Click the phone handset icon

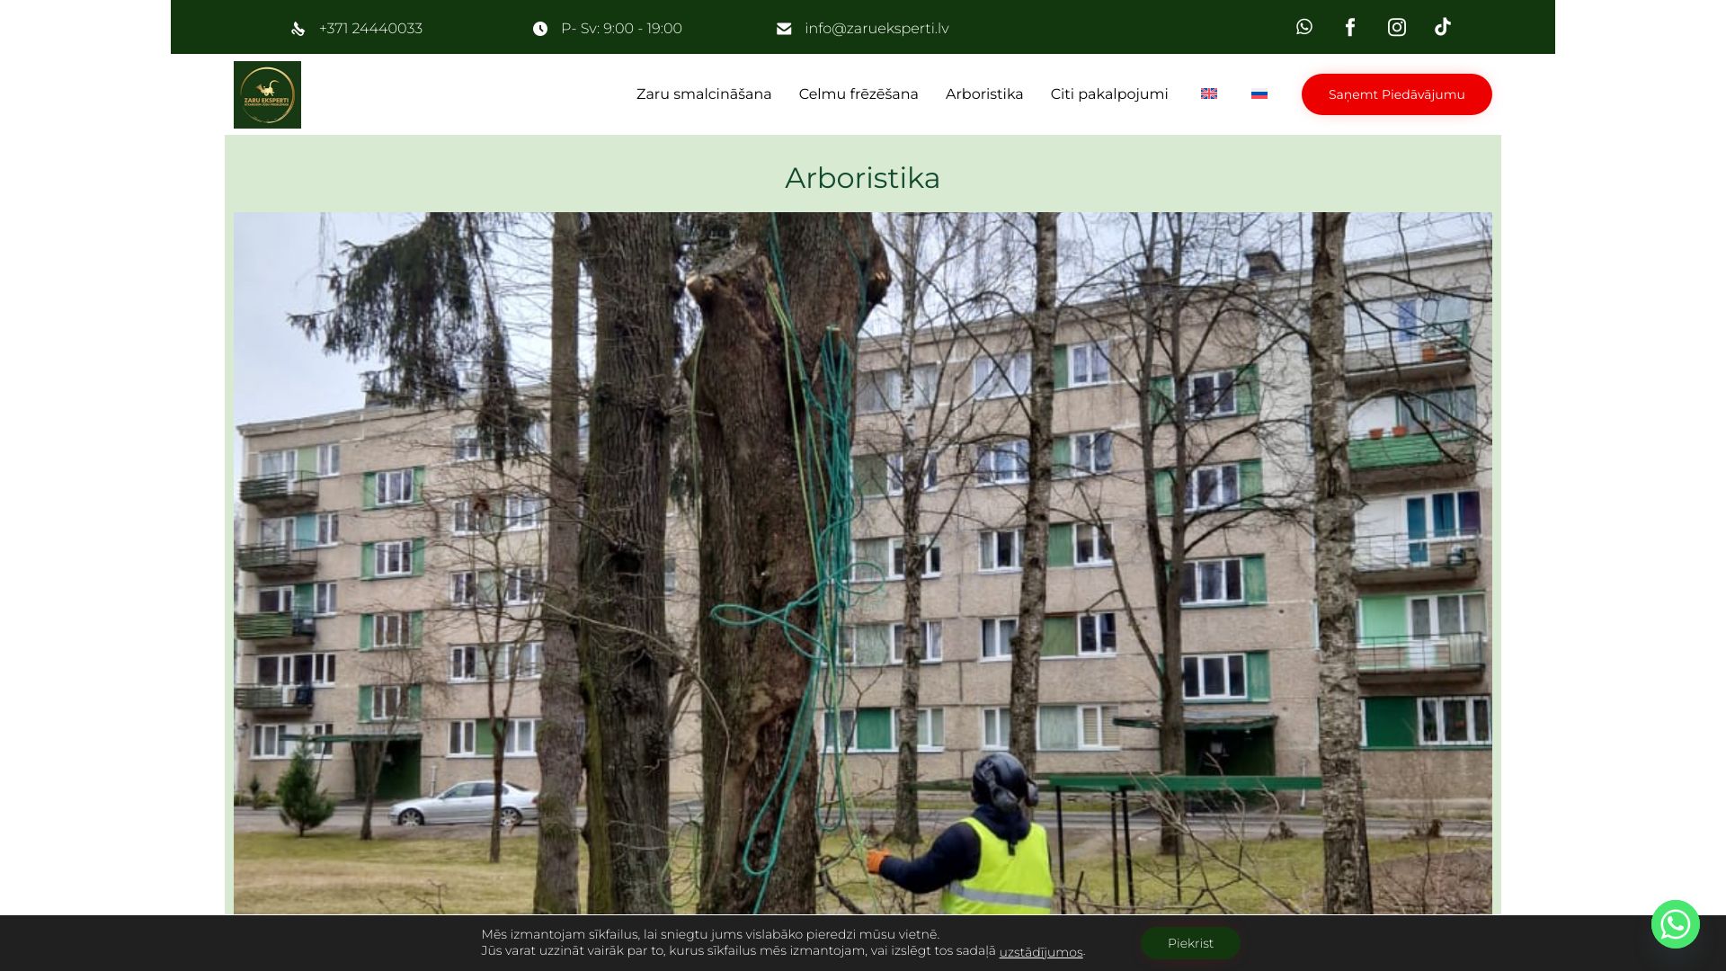coord(298,29)
